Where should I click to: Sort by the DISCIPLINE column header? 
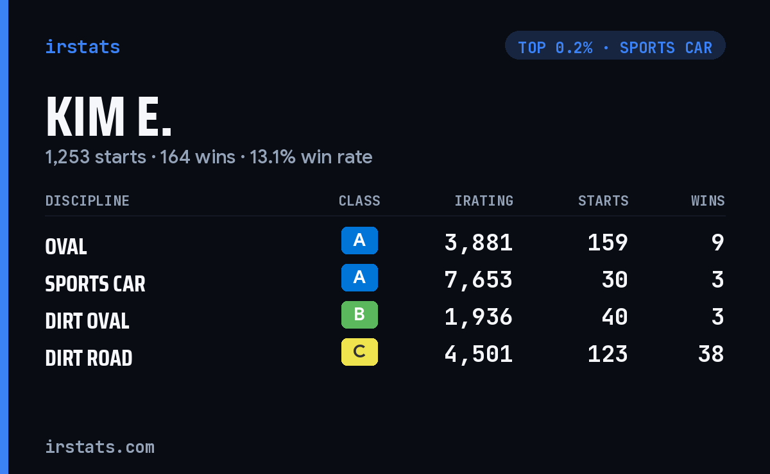(x=87, y=200)
